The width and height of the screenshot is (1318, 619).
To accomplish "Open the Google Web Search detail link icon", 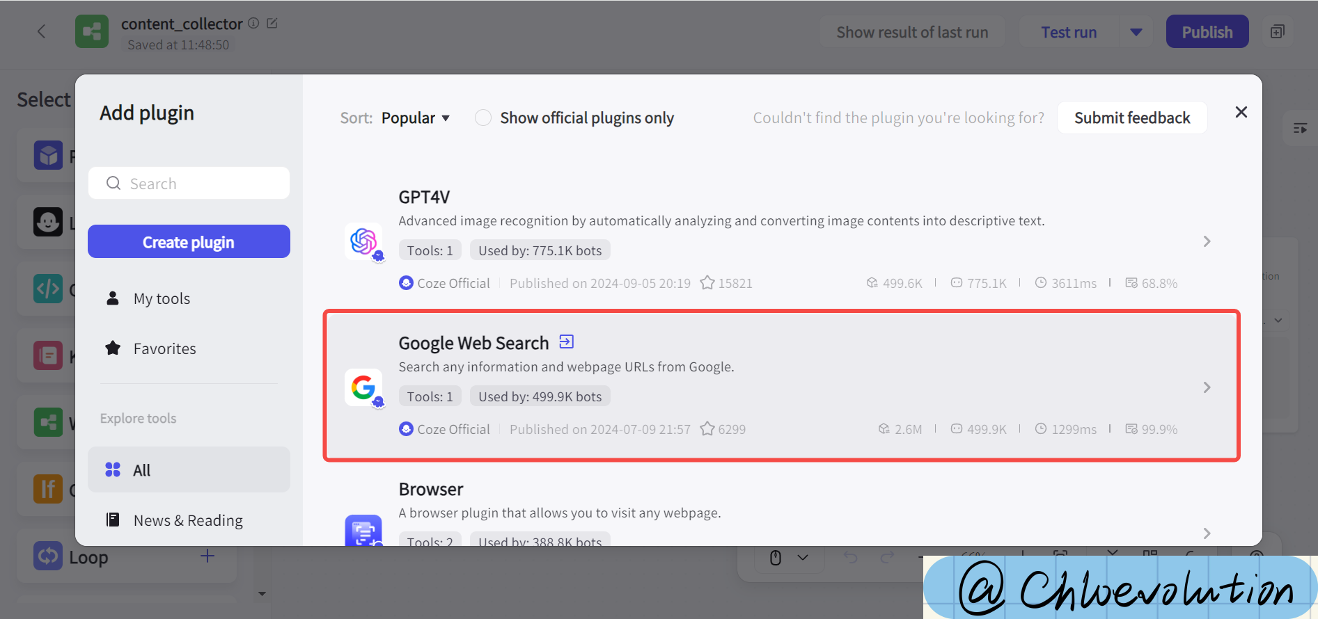I will [x=567, y=341].
